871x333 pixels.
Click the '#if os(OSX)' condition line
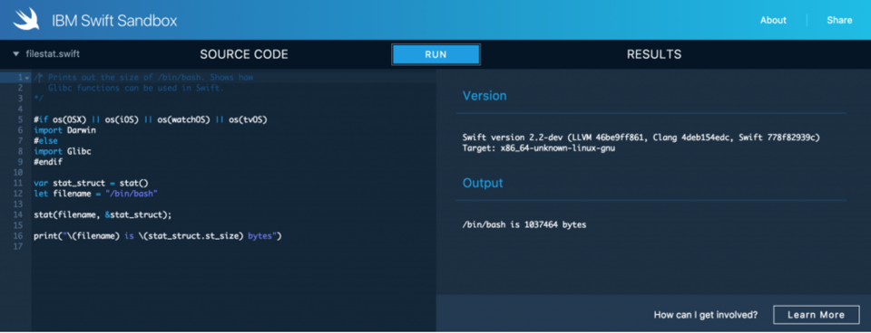click(x=151, y=119)
